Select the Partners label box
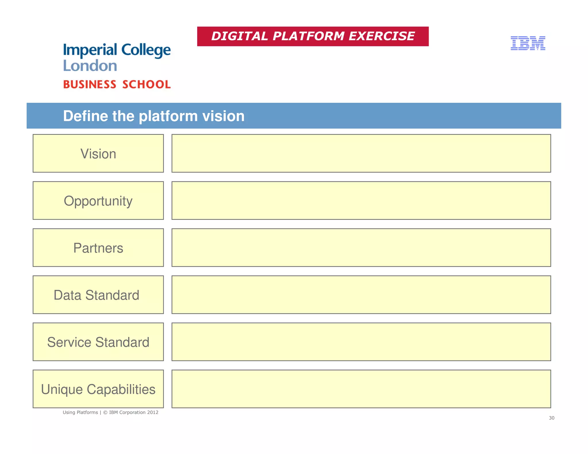The height and width of the screenshot is (454, 588). 98,247
